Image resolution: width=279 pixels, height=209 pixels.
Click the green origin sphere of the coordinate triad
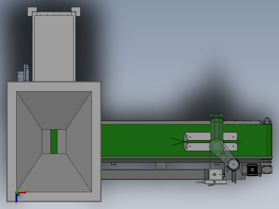coord(16,192)
